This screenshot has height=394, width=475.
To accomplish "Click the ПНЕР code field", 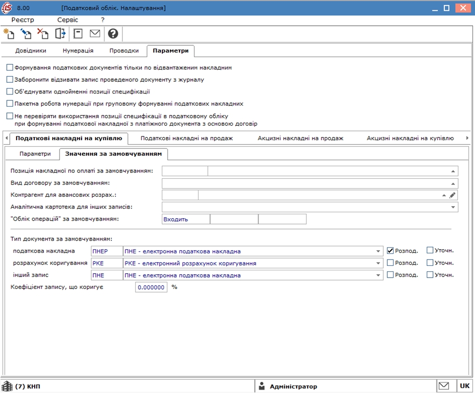I will click(107, 251).
